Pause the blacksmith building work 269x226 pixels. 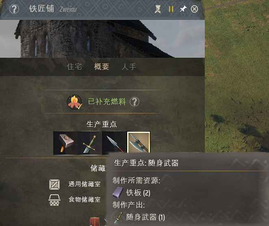171,9
